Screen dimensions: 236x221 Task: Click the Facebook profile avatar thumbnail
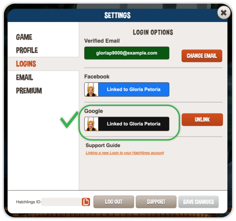click(91, 89)
